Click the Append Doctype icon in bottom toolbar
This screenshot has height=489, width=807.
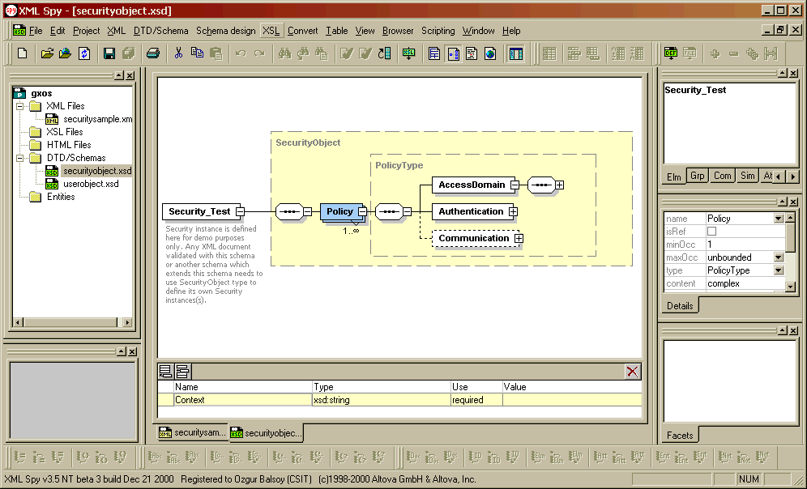[412, 456]
